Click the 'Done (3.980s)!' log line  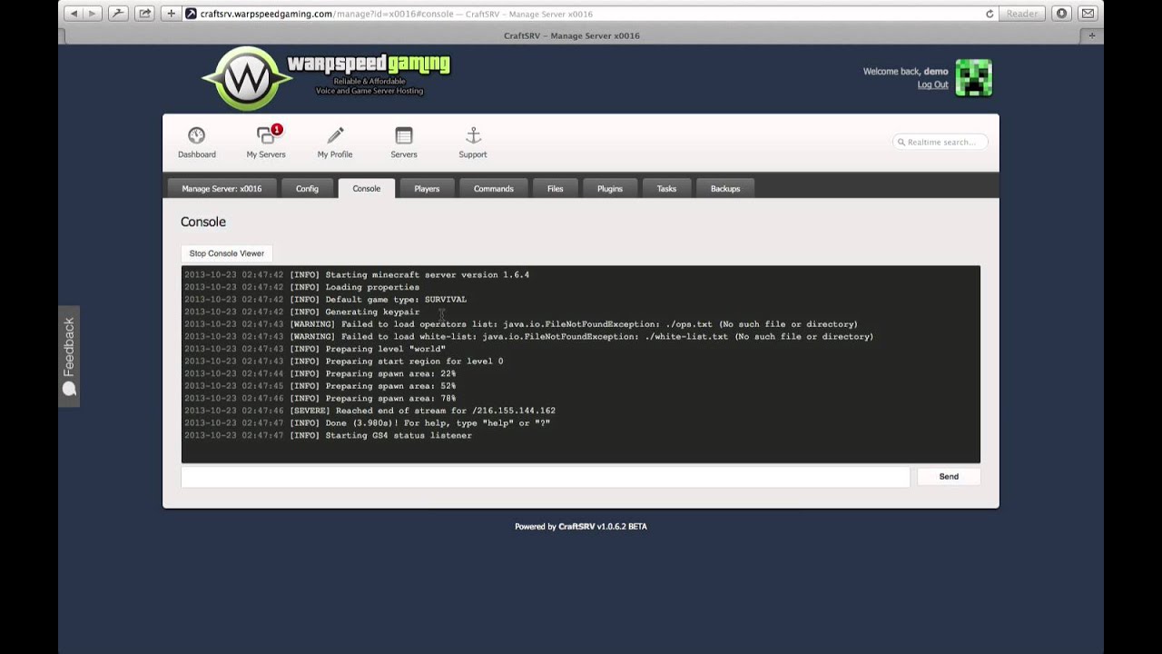[x=367, y=423]
